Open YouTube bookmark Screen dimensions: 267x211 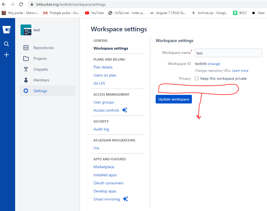tap(94, 13)
